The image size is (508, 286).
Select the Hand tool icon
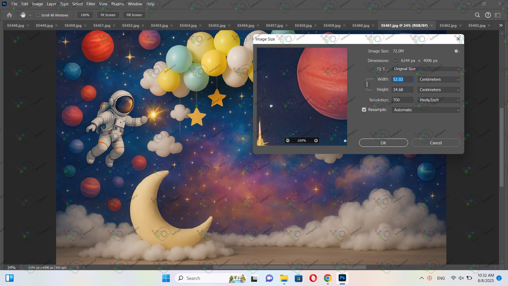click(x=23, y=15)
